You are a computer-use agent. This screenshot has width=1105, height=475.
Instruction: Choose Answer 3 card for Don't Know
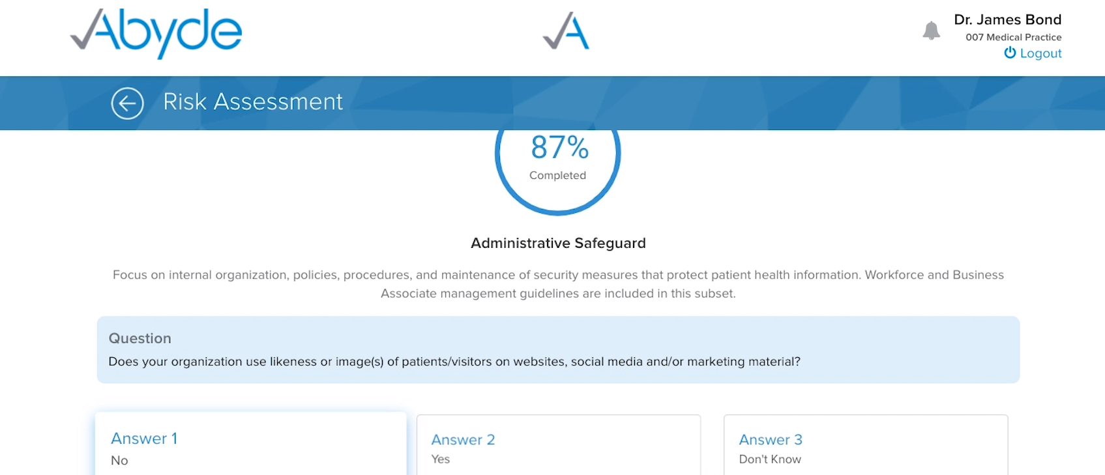coord(865,448)
